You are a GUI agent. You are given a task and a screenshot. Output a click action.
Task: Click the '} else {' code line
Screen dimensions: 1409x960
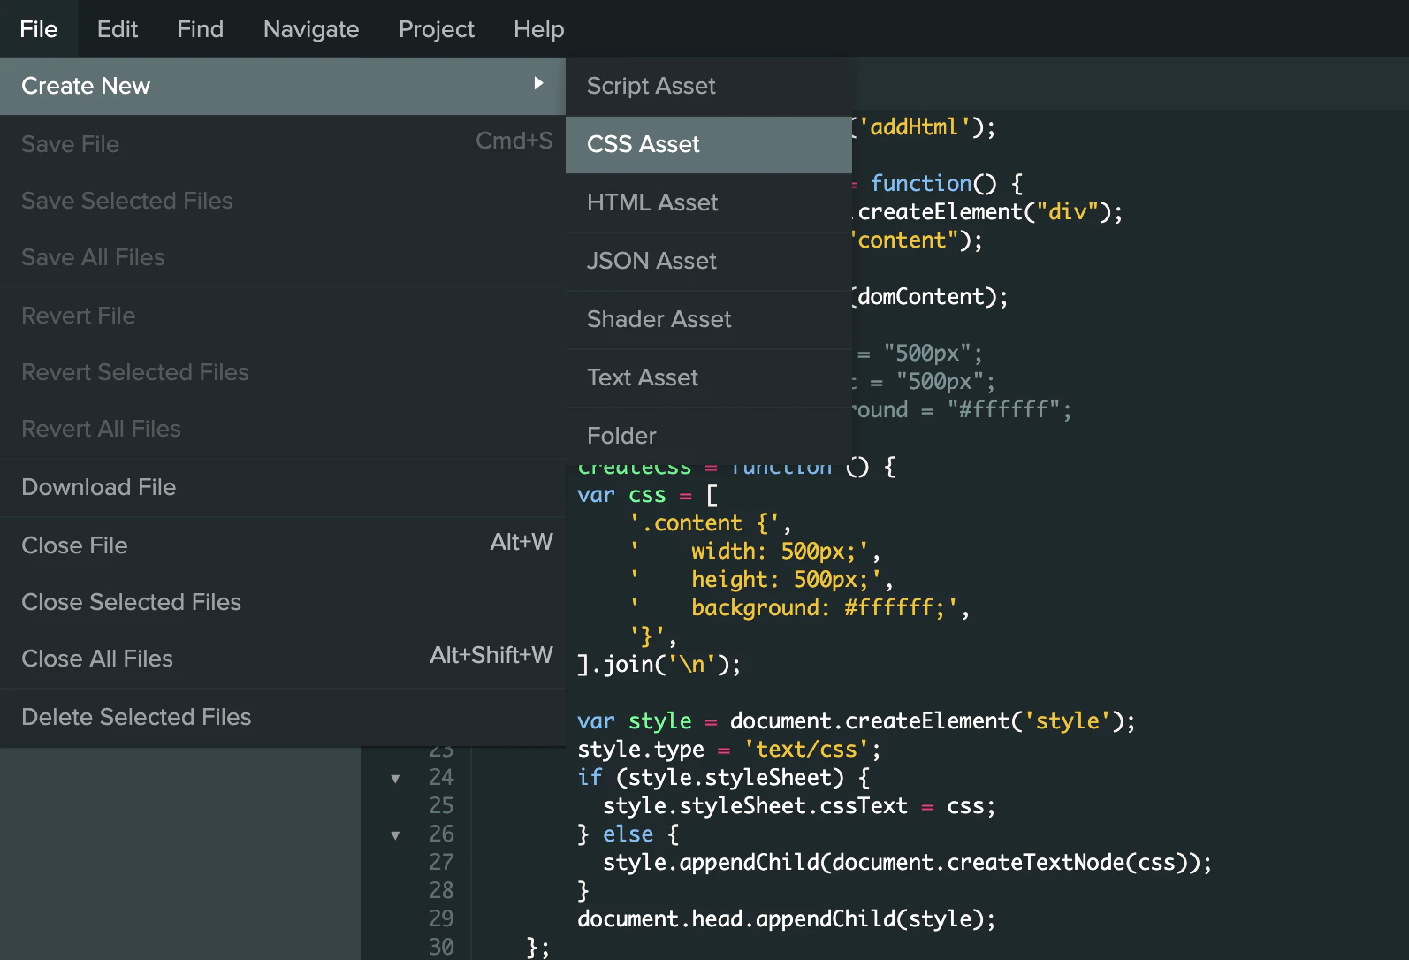pos(628,834)
